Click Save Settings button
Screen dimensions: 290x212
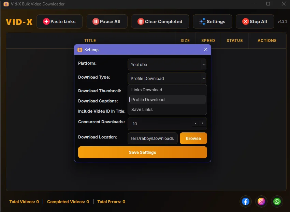point(142,152)
